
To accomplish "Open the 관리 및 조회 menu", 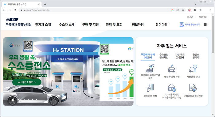I will [x=114, y=25].
